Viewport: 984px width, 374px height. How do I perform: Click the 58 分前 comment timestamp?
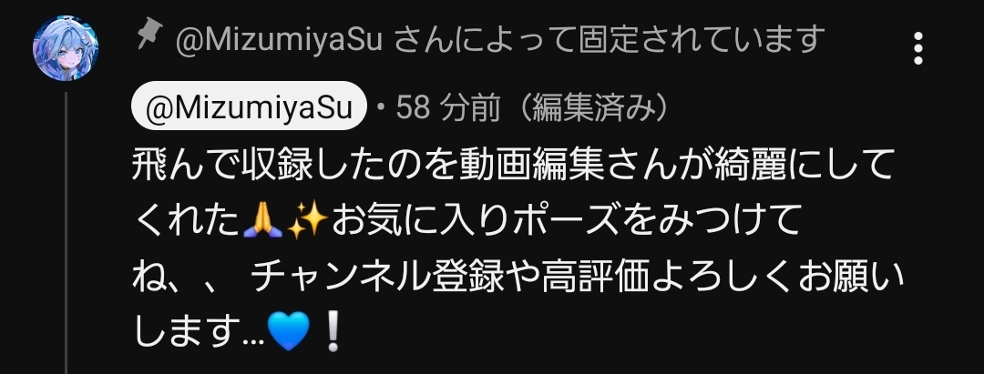tap(447, 107)
